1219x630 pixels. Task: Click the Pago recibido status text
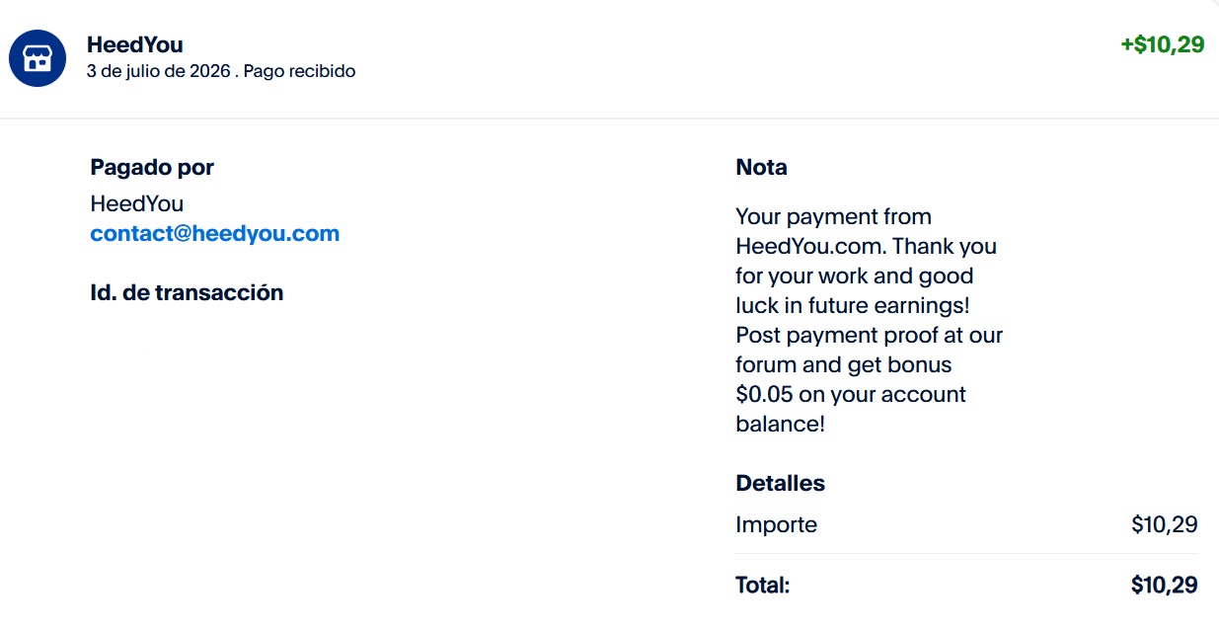(299, 71)
